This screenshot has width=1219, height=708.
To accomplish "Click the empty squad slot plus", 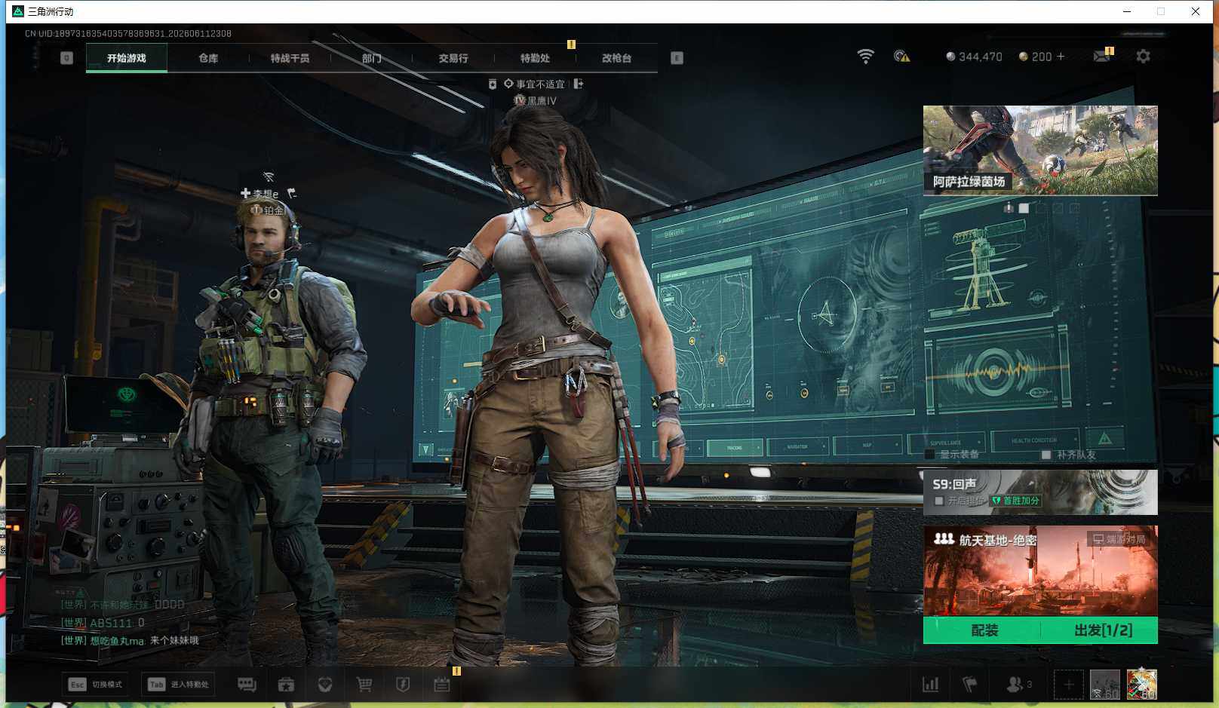I will coord(1069,685).
